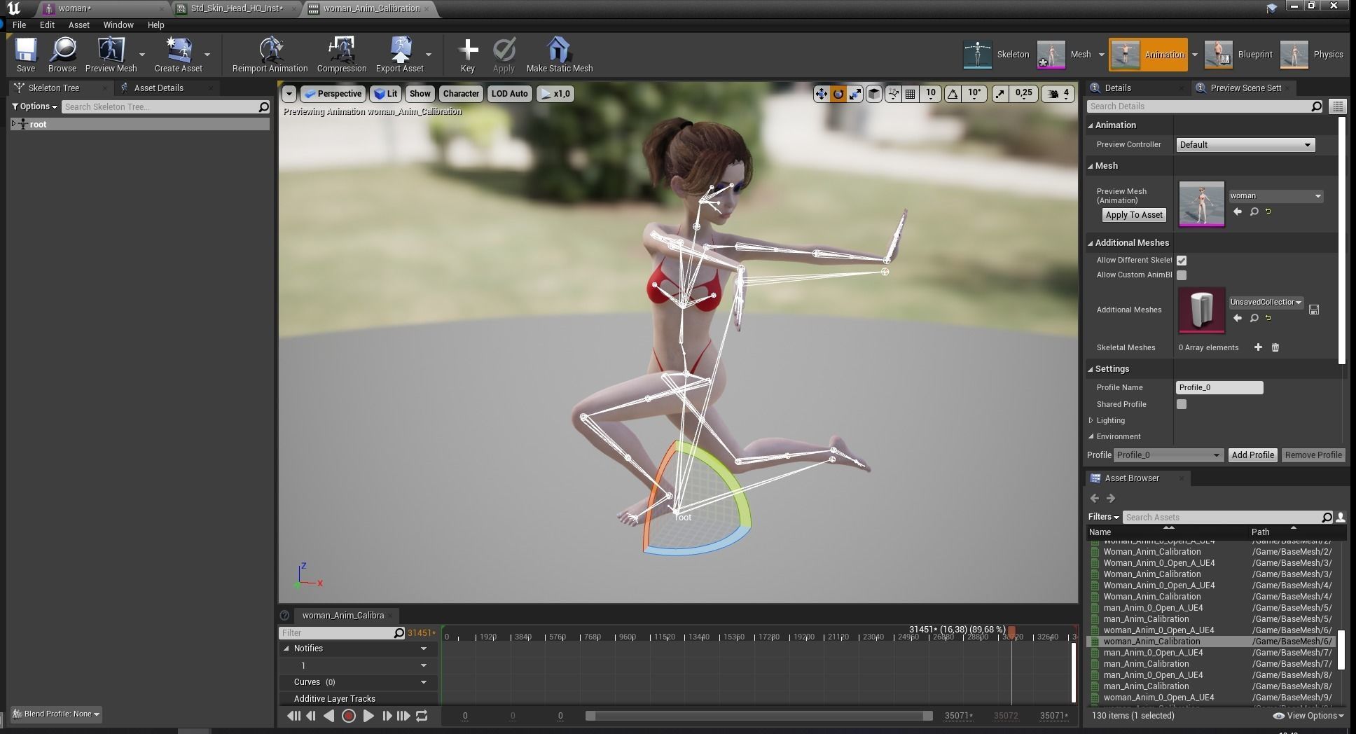1356x734 pixels.
Task: Open the UnsavedCollection dropdown
Action: (x=1266, y=303)
